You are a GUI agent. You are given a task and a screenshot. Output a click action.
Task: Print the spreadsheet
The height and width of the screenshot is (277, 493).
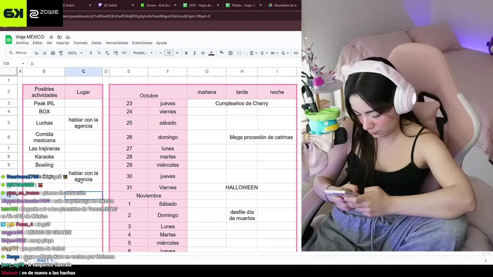(x=53, y=53)
